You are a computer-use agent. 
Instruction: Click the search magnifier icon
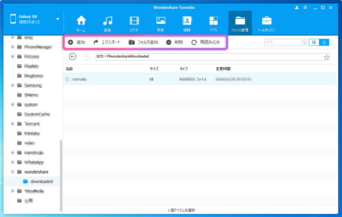(x=303, y=42)
